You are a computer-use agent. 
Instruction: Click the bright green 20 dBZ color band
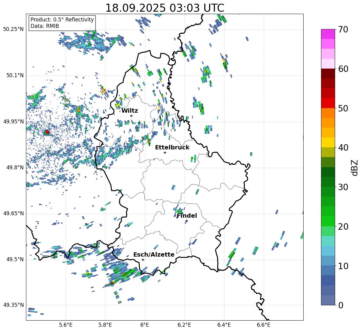328,221
